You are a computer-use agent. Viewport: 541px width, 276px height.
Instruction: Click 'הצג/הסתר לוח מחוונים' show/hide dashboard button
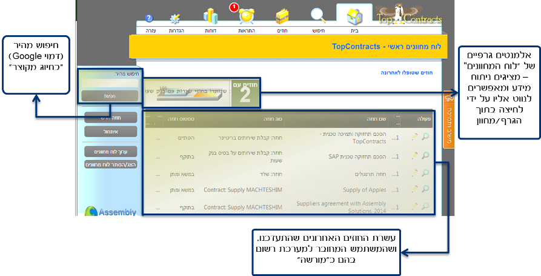pos(110,165)
